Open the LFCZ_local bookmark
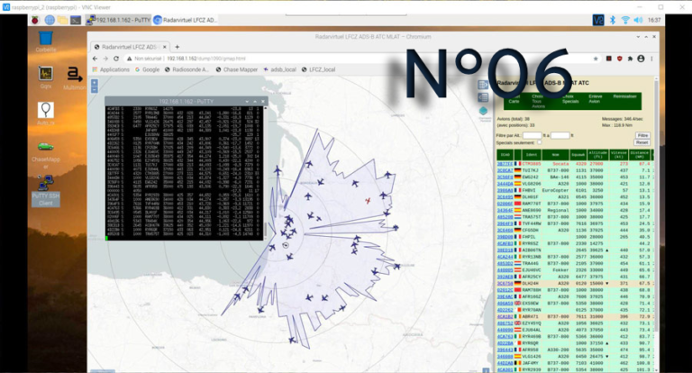The width and height of the screenshot is (692, 373). (319, 69)
